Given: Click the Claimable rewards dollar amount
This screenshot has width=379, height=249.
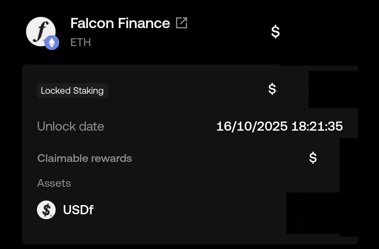Looking at the screenshot, I should point(312,158).
